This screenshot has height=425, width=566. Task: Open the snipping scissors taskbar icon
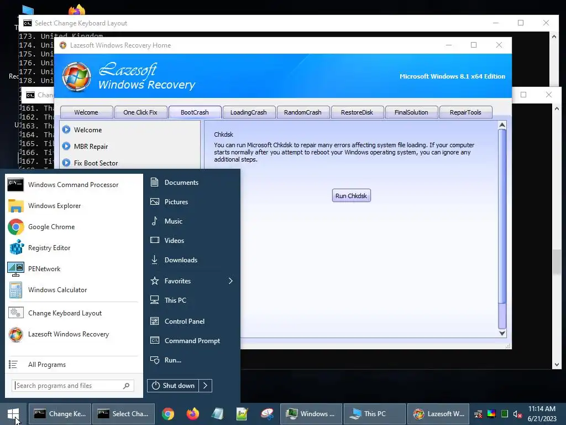267,414
